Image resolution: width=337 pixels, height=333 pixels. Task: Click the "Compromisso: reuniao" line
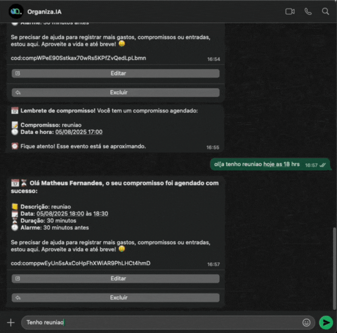[x=51, y=125]
